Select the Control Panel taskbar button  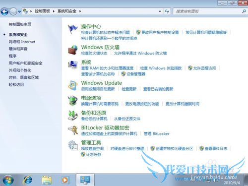pyautogui.click(x=85, y=180)
